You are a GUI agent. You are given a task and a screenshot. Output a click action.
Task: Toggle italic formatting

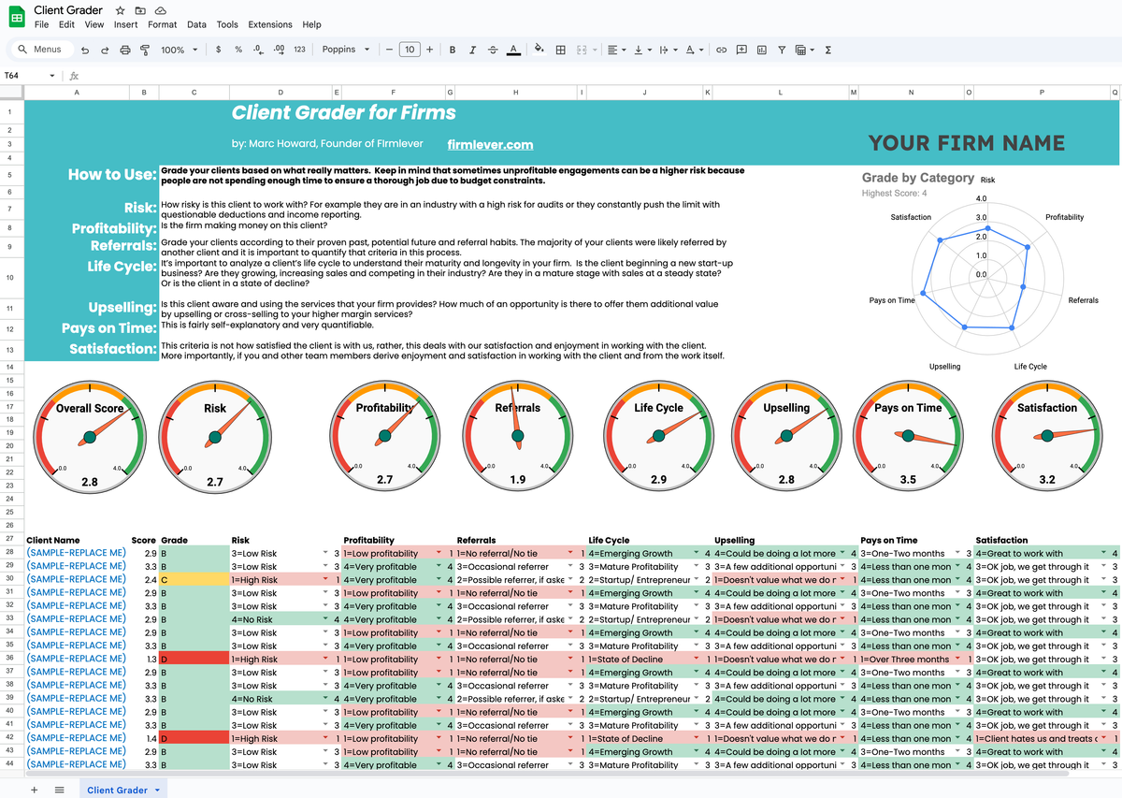tap(472, 50)
